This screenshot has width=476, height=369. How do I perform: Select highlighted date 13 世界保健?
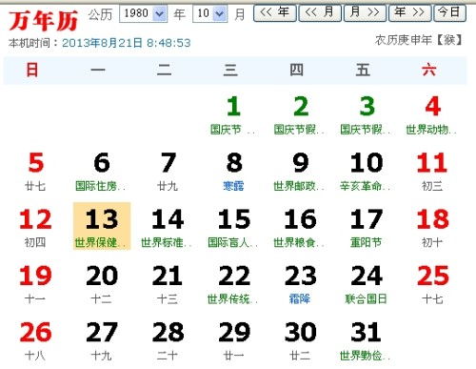(102, 226)
